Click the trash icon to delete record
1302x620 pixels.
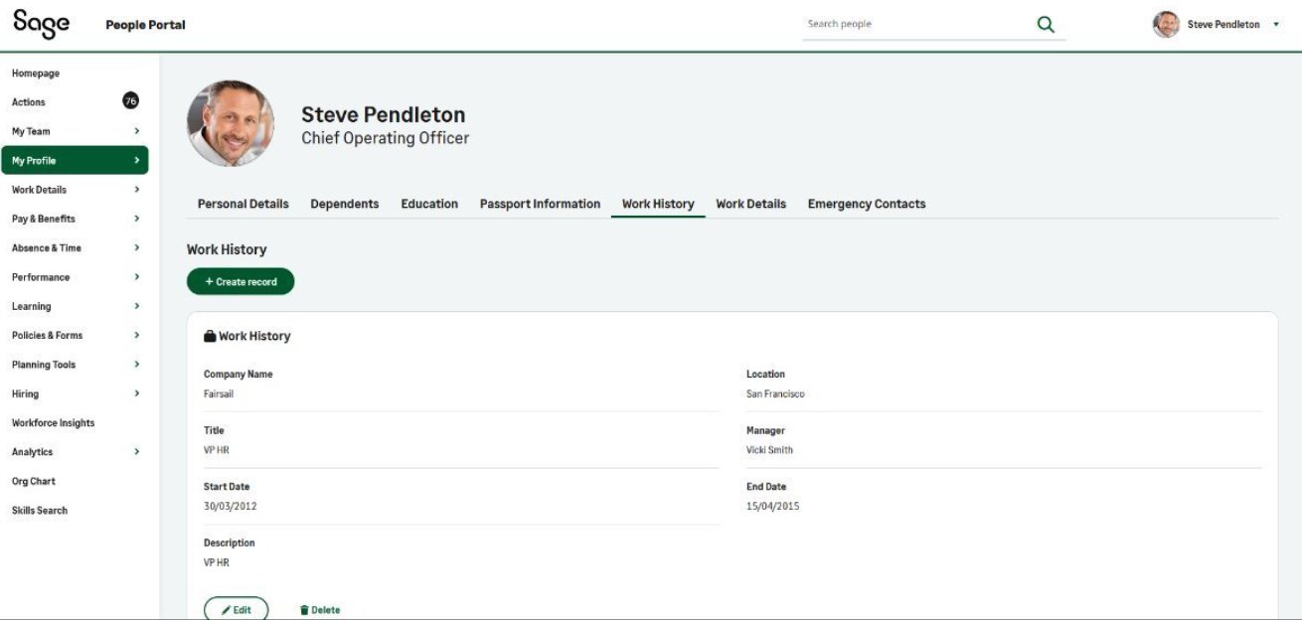pyautogui.click(x=304, y=610)
